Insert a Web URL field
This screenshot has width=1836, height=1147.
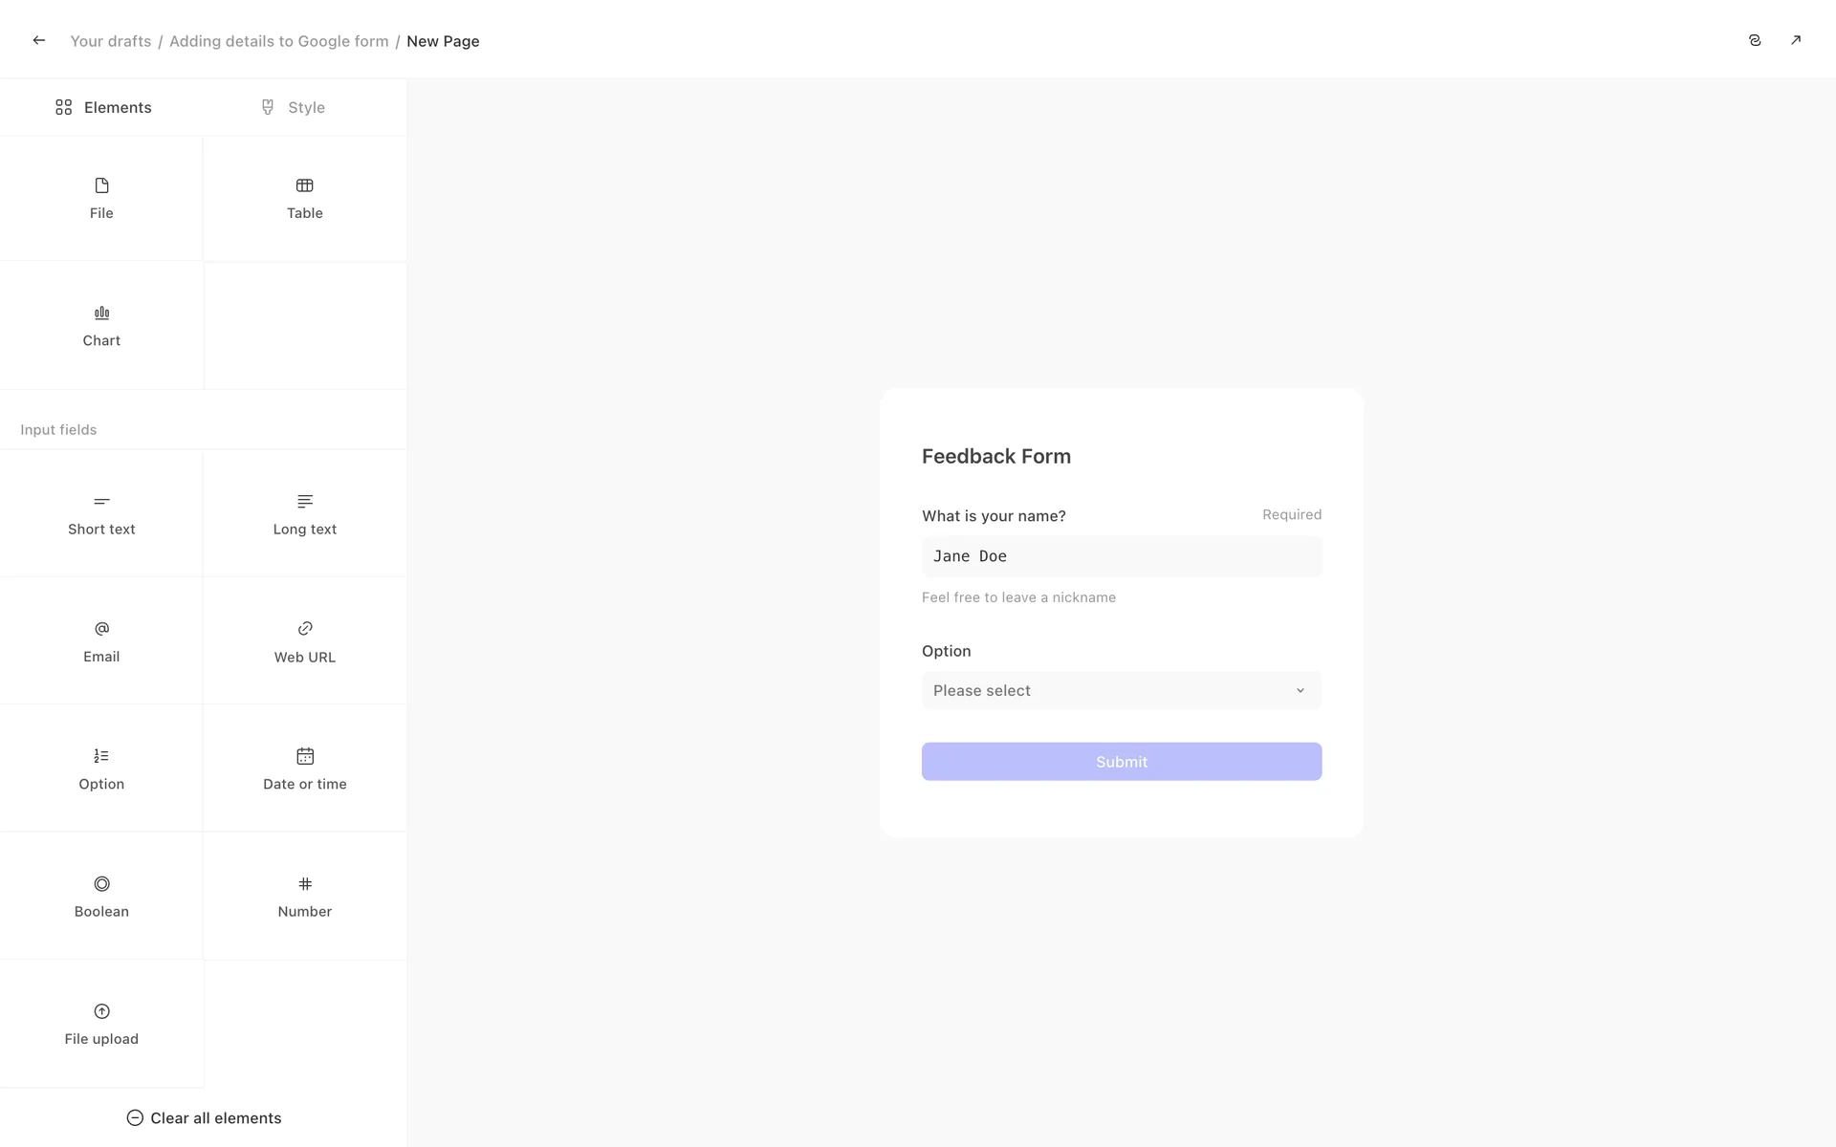304,641
